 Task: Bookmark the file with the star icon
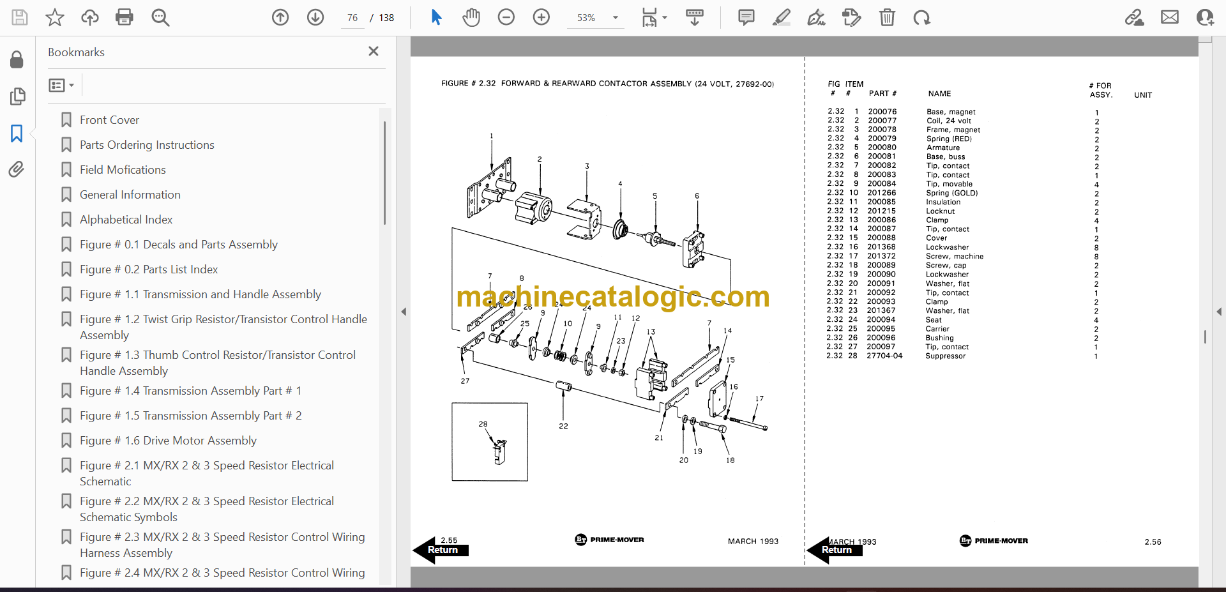[55, 17]
